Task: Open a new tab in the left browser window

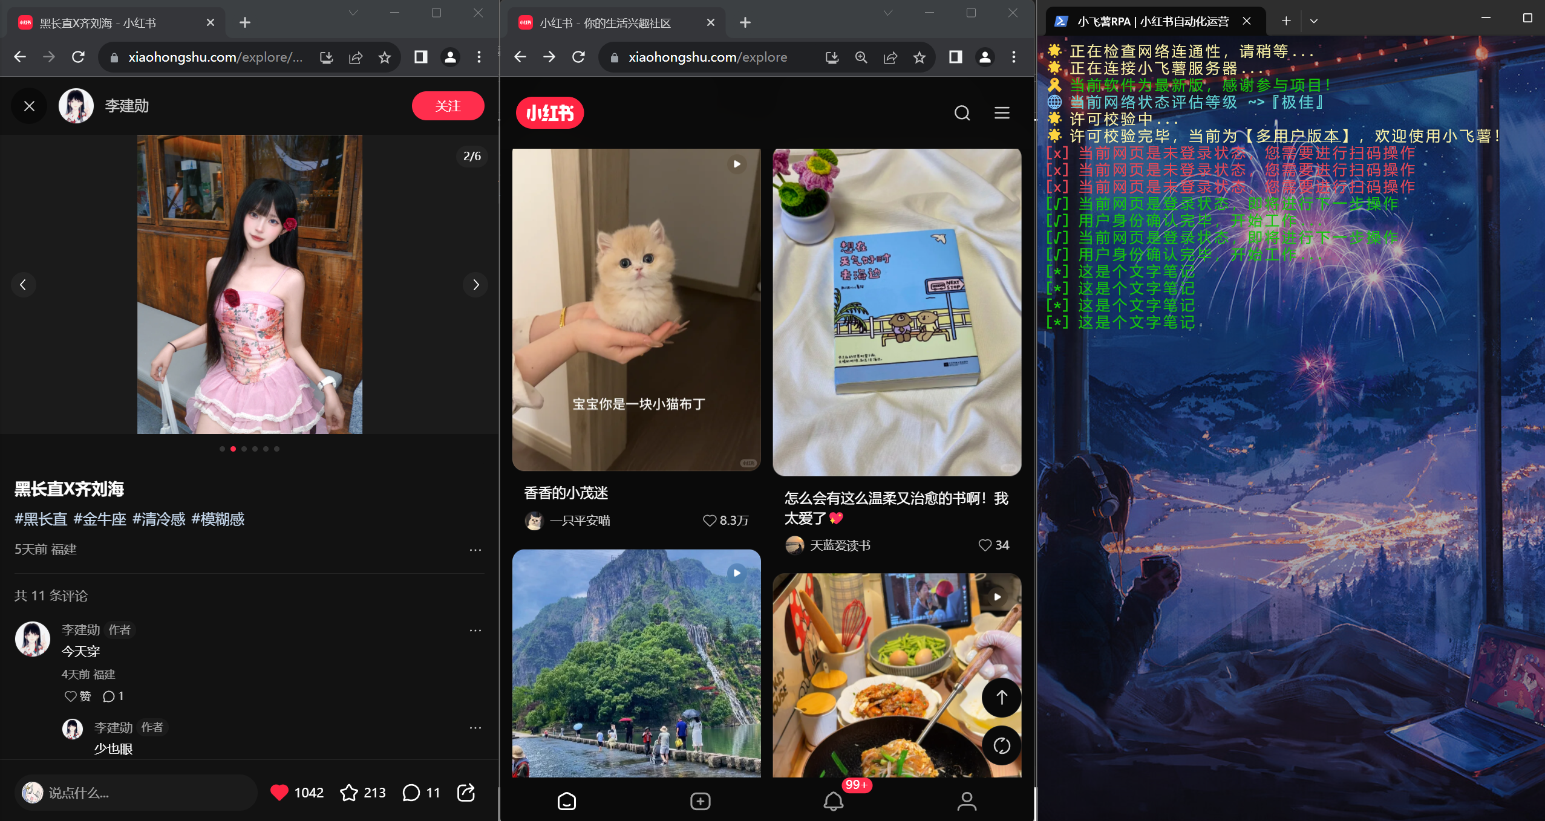Action: tap(244, 22)
